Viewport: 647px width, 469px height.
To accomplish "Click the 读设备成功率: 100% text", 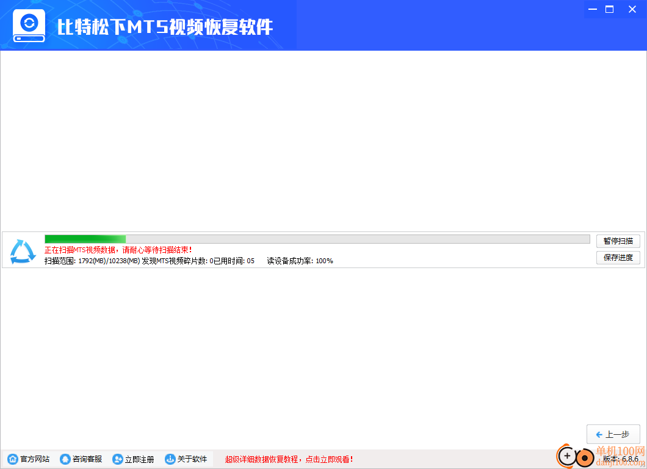I will [x=300, y=261].
